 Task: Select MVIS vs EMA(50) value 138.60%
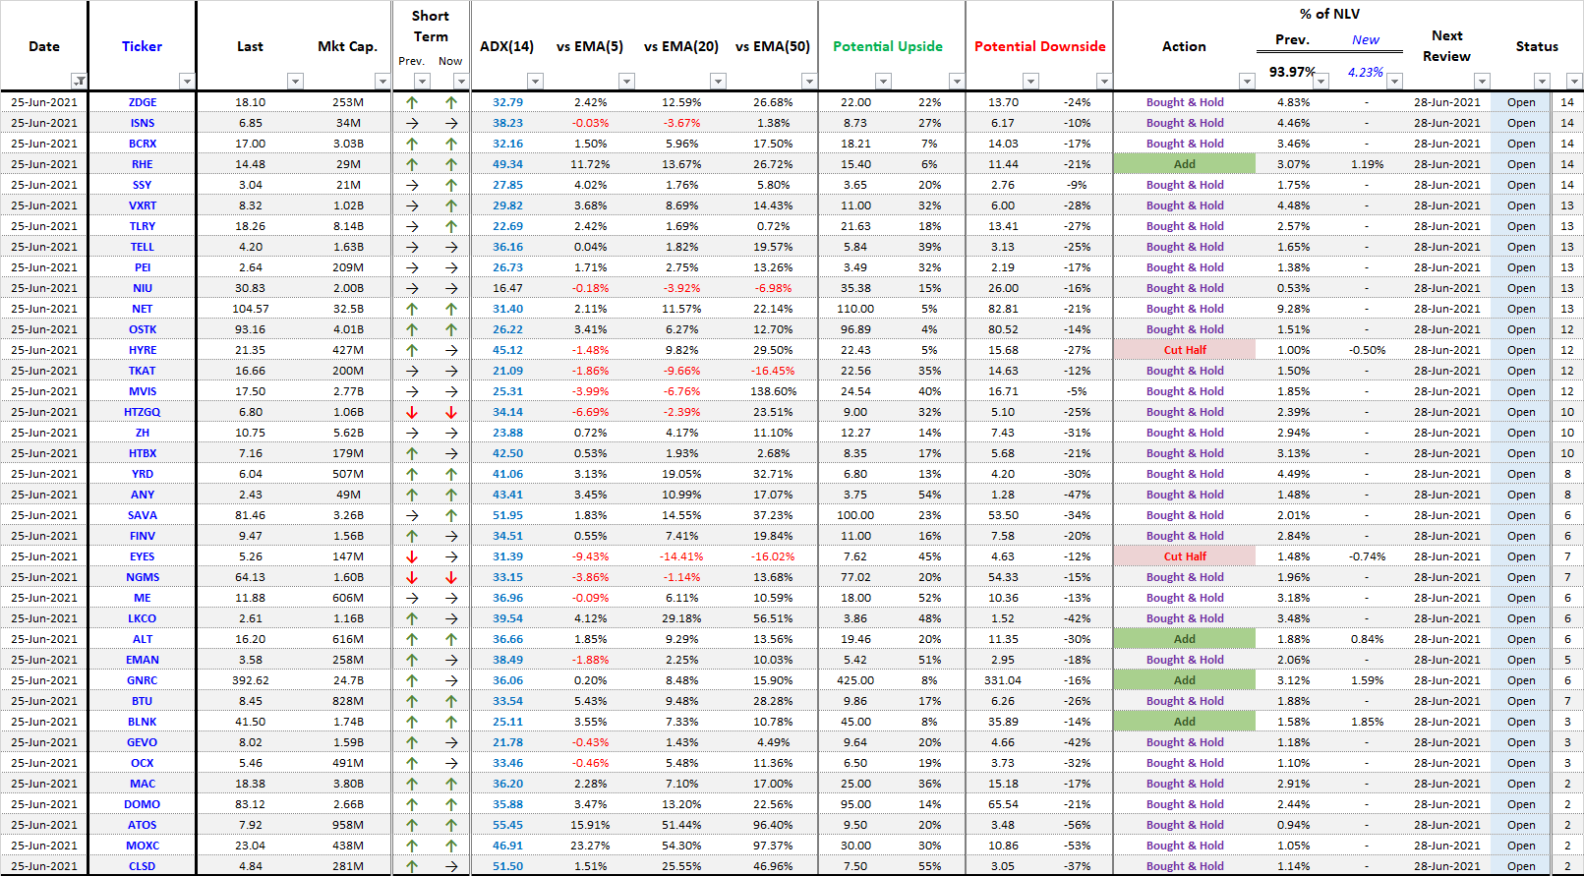tap(772, 391)
